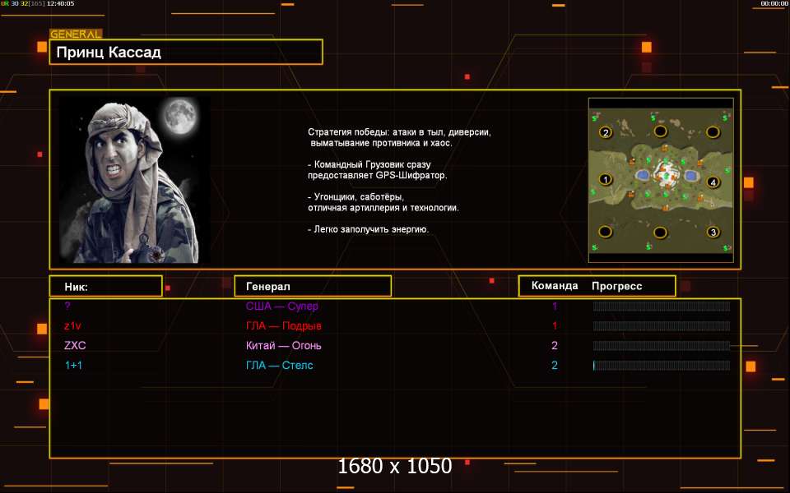Select the empty start slot right of slot 2
This screenshot has width=790, height=493.
(x=660, y=131)
